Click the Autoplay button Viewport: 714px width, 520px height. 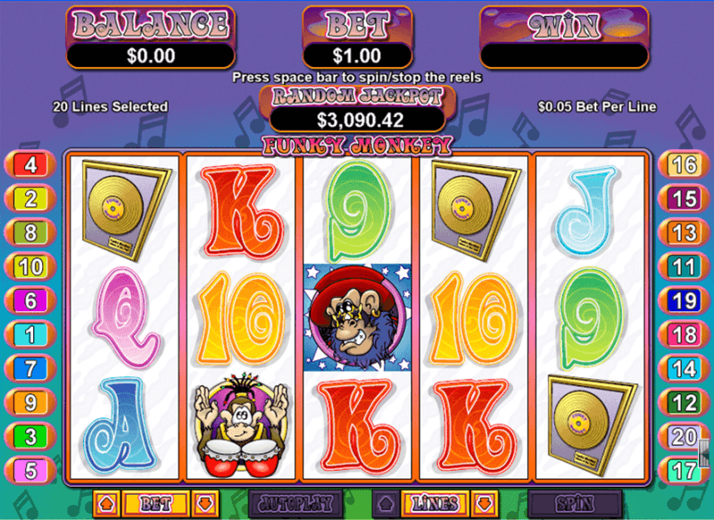(x=295, y=504)
